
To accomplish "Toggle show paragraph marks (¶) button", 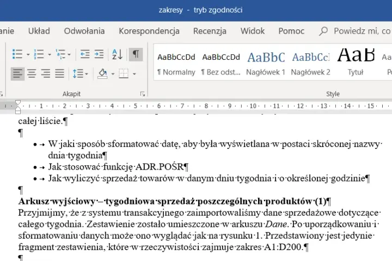I will click(136, 54).
